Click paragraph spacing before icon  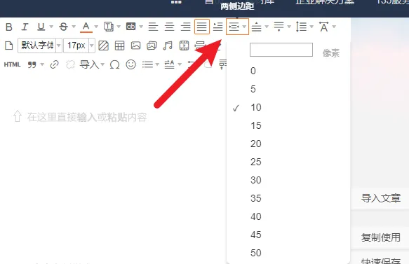click(x=256, y=27)
